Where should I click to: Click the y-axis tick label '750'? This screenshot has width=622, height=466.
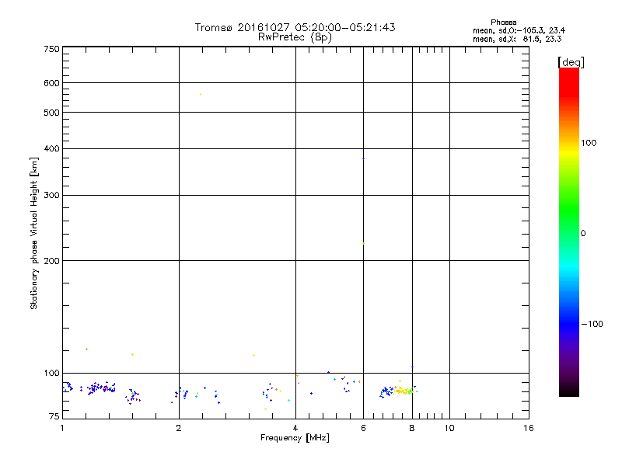tap(51, 49)
